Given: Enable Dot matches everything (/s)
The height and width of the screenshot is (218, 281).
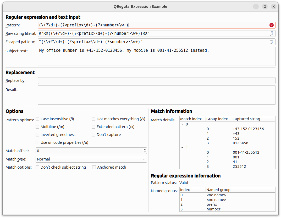Looking at the screenshot, I should (x=93, y=119).
